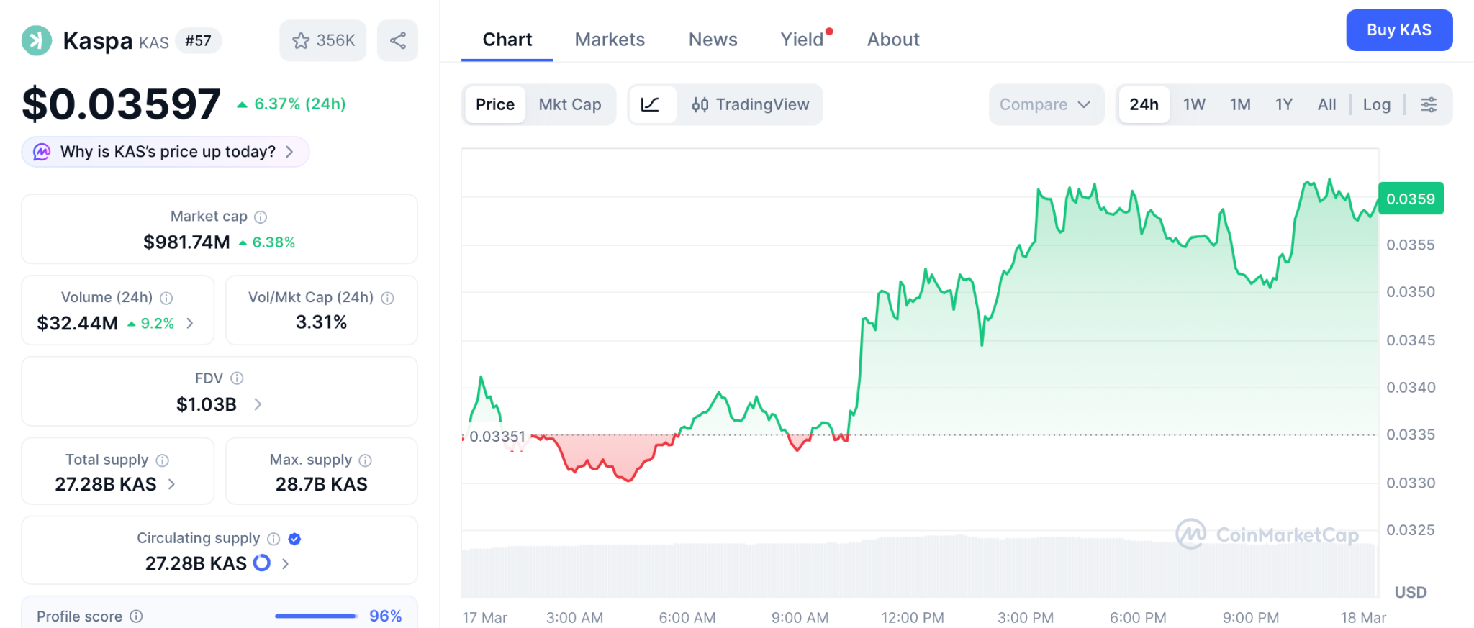Expand the Volume (24h) details chevron

(190, 324)
